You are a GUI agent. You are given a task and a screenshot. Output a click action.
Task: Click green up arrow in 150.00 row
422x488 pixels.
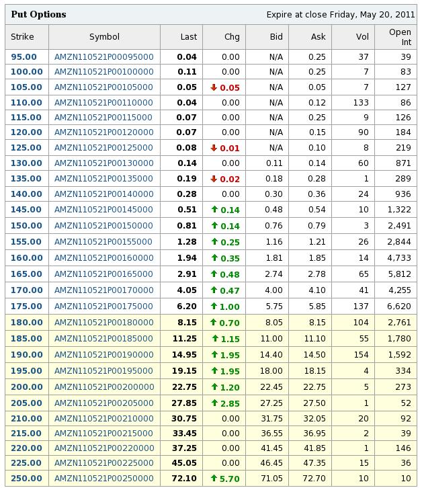(214, 225)
